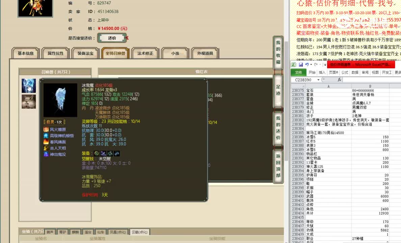Click the character avatar image
The height and width of the screenshot is (243, 401).
pos(35,8)
